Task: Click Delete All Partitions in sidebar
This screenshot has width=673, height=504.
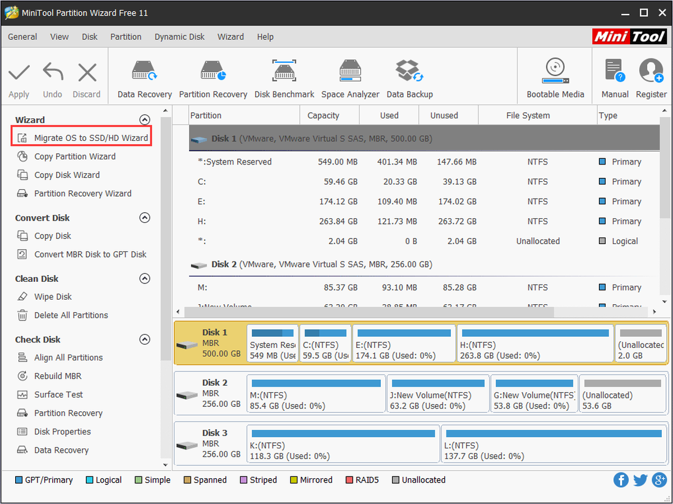Action: (71, 315)
